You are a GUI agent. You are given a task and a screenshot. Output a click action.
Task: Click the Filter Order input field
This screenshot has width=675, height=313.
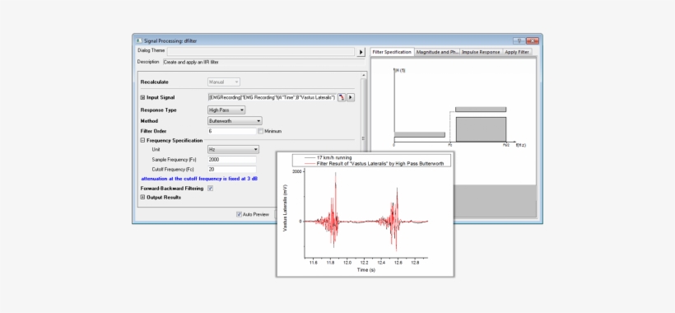232,131
